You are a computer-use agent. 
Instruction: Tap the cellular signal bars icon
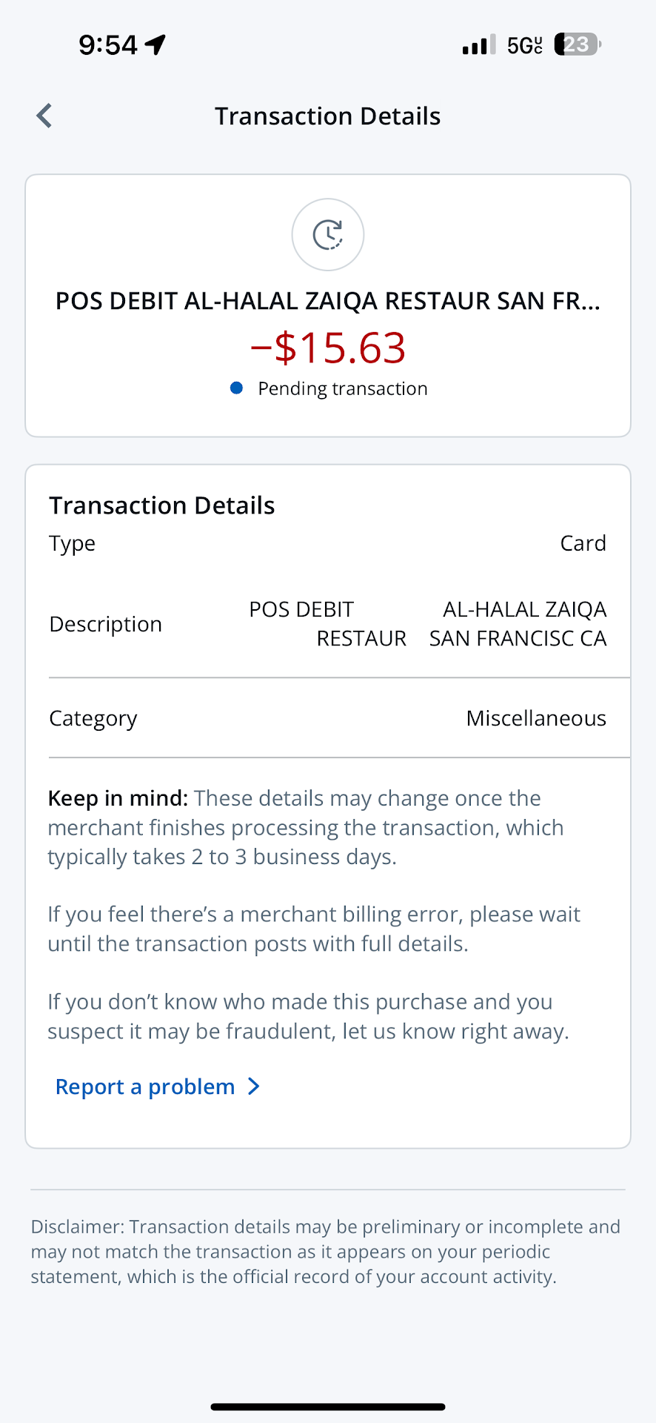tap(478, 45)
